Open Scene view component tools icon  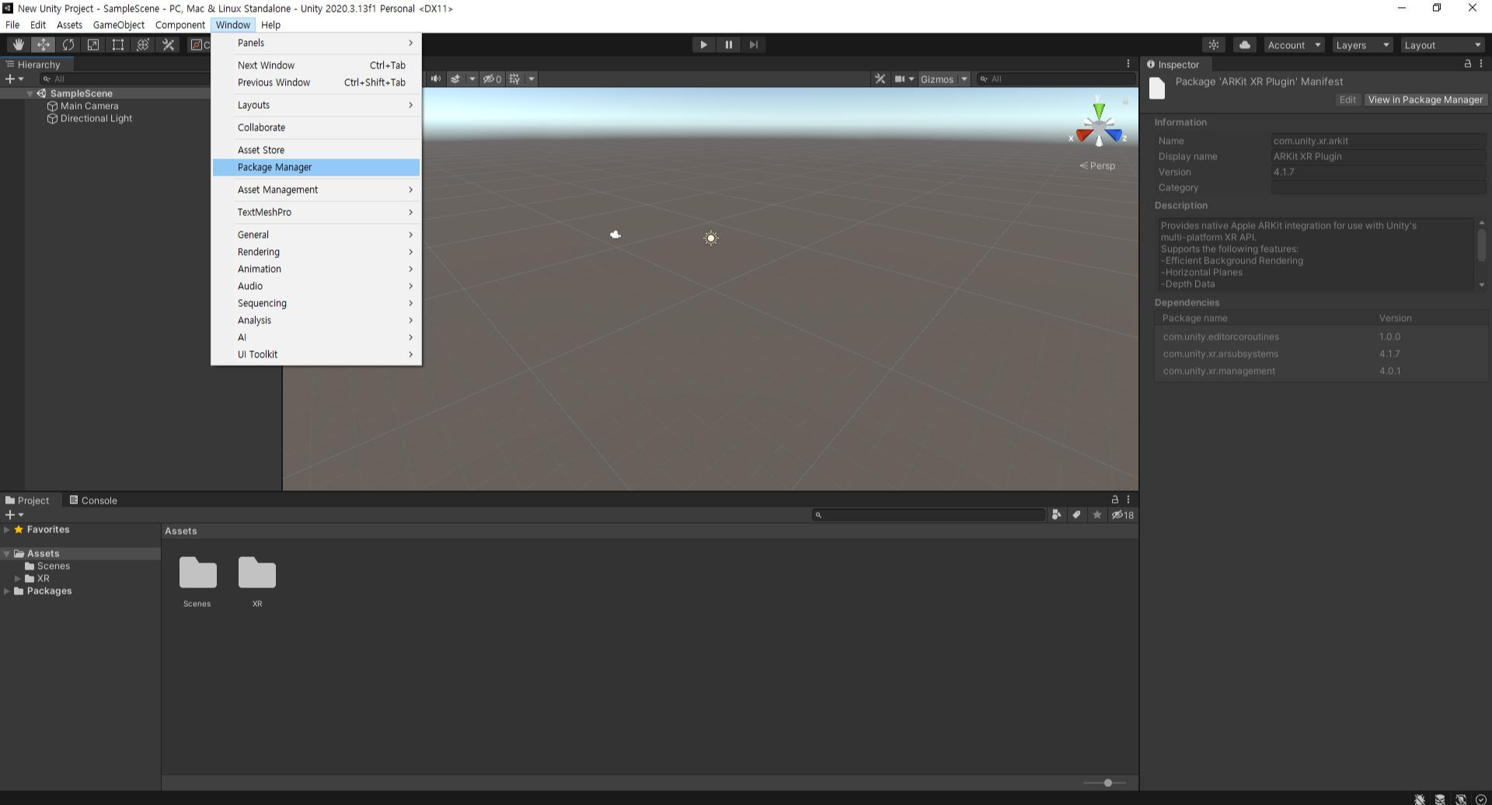coord(880,78)
